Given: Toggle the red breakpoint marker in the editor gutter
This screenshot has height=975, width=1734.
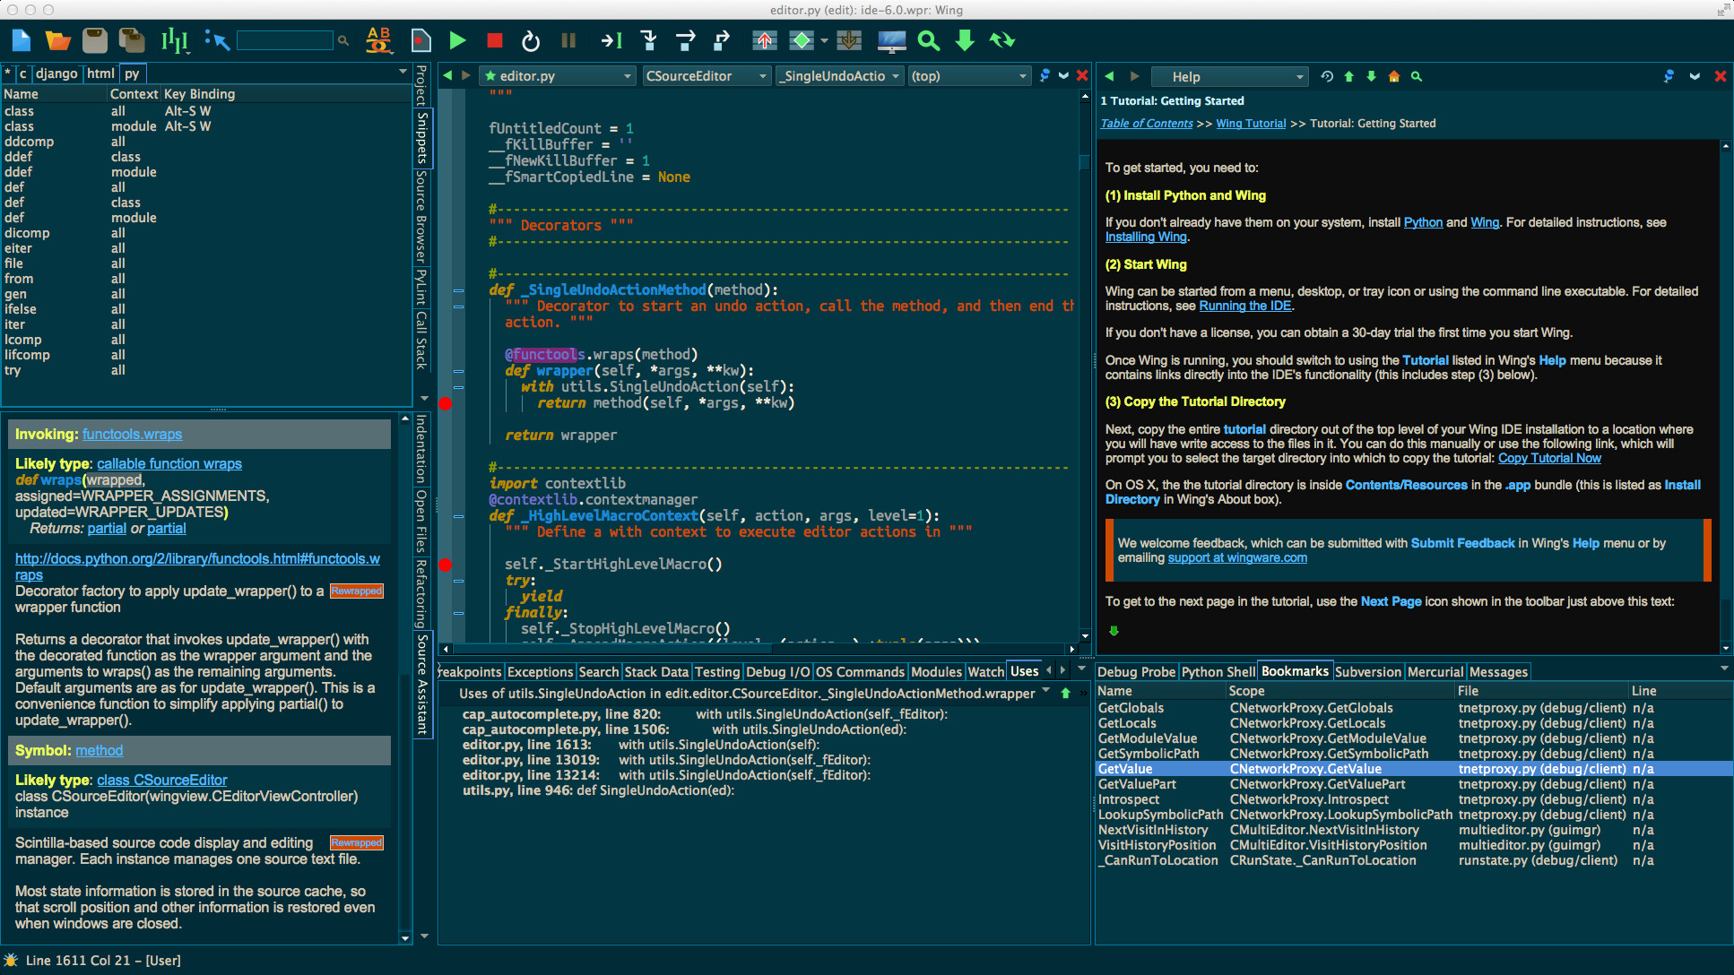Looking at the screenshot, I should point(446,404).
